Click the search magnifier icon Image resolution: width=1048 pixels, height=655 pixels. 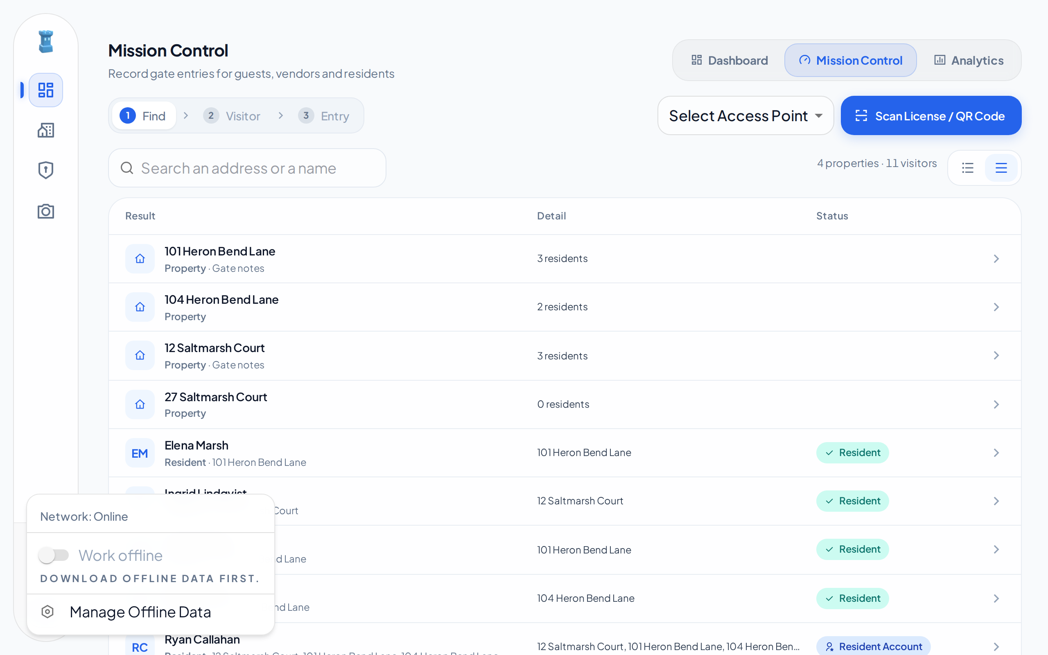tap(127, 168)
